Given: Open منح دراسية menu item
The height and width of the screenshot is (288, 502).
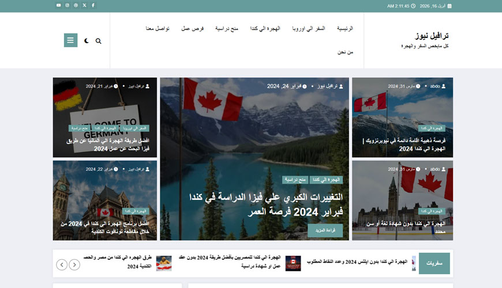Looking at the screenshot, I should pyautogui.click(x=226, y=28).
